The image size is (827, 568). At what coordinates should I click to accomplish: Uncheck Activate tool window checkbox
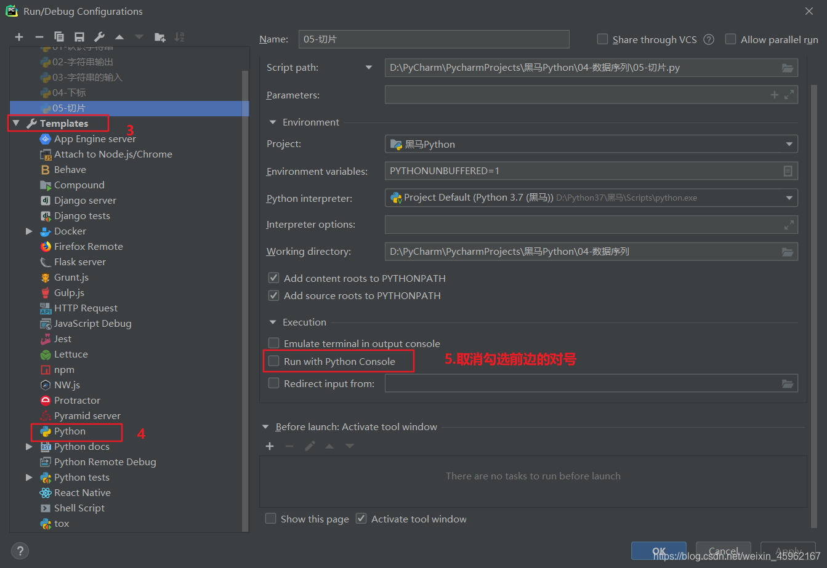pyautogui.click(x=361, y=519)
